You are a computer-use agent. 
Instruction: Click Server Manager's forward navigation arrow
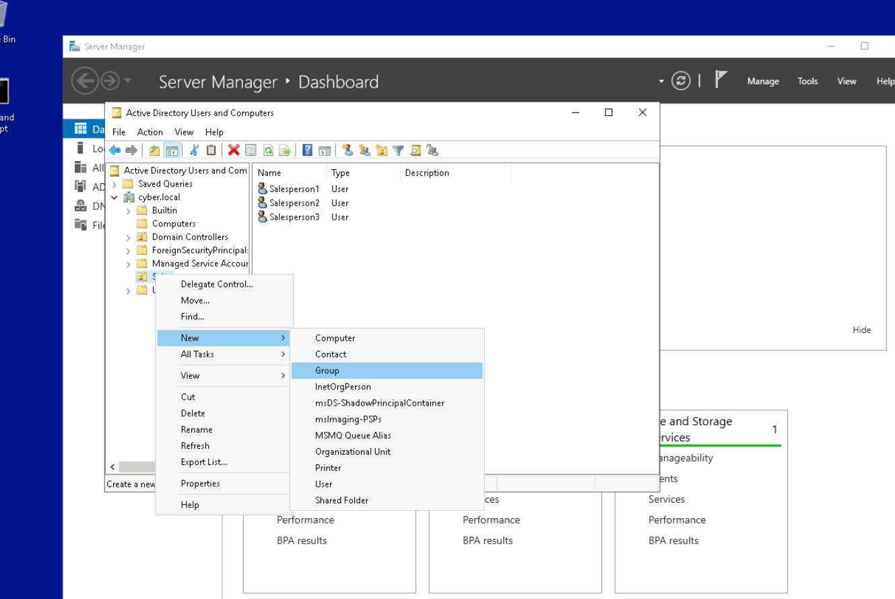tap(110, 82)
